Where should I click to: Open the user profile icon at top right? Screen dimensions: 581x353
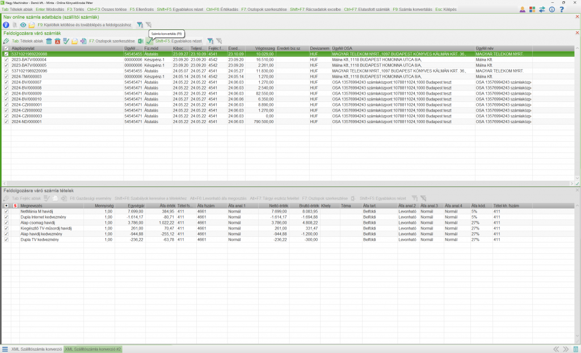click(522, 10)
